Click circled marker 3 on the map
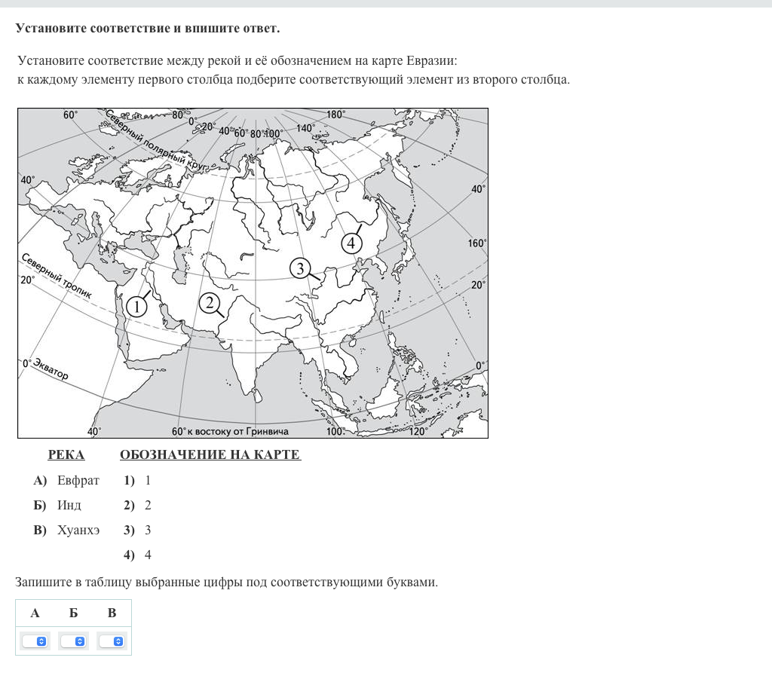This screenshot has width=772, height=676. point(300,268)
